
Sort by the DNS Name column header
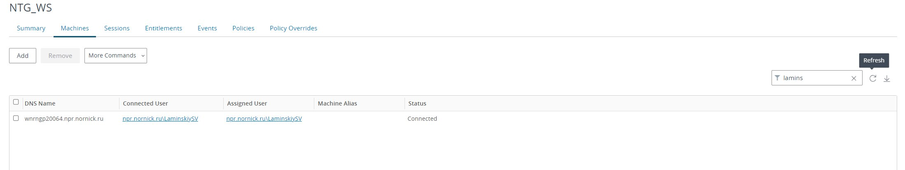40,103
